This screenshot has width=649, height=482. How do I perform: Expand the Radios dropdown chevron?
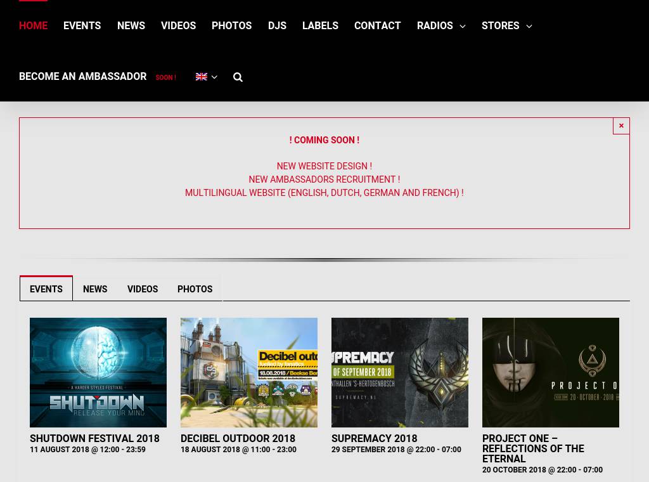tap(463, 26)
